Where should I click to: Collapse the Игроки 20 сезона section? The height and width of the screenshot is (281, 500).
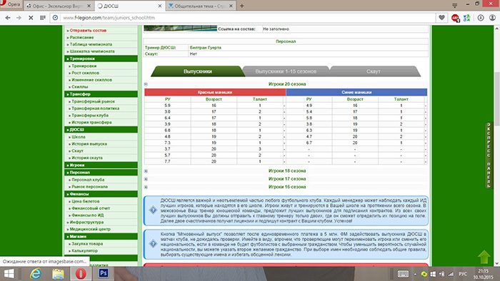(x=146, y=84)
